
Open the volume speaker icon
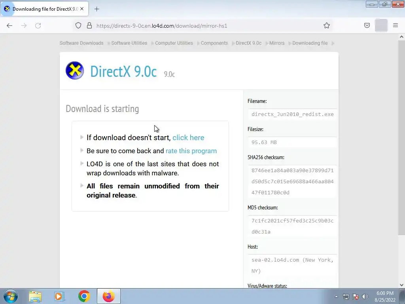tap(365, 296)
